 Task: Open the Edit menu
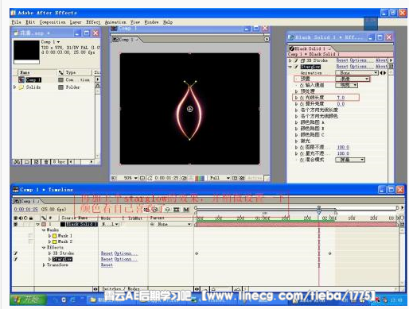pyautogui.click(x=30, y=22)
